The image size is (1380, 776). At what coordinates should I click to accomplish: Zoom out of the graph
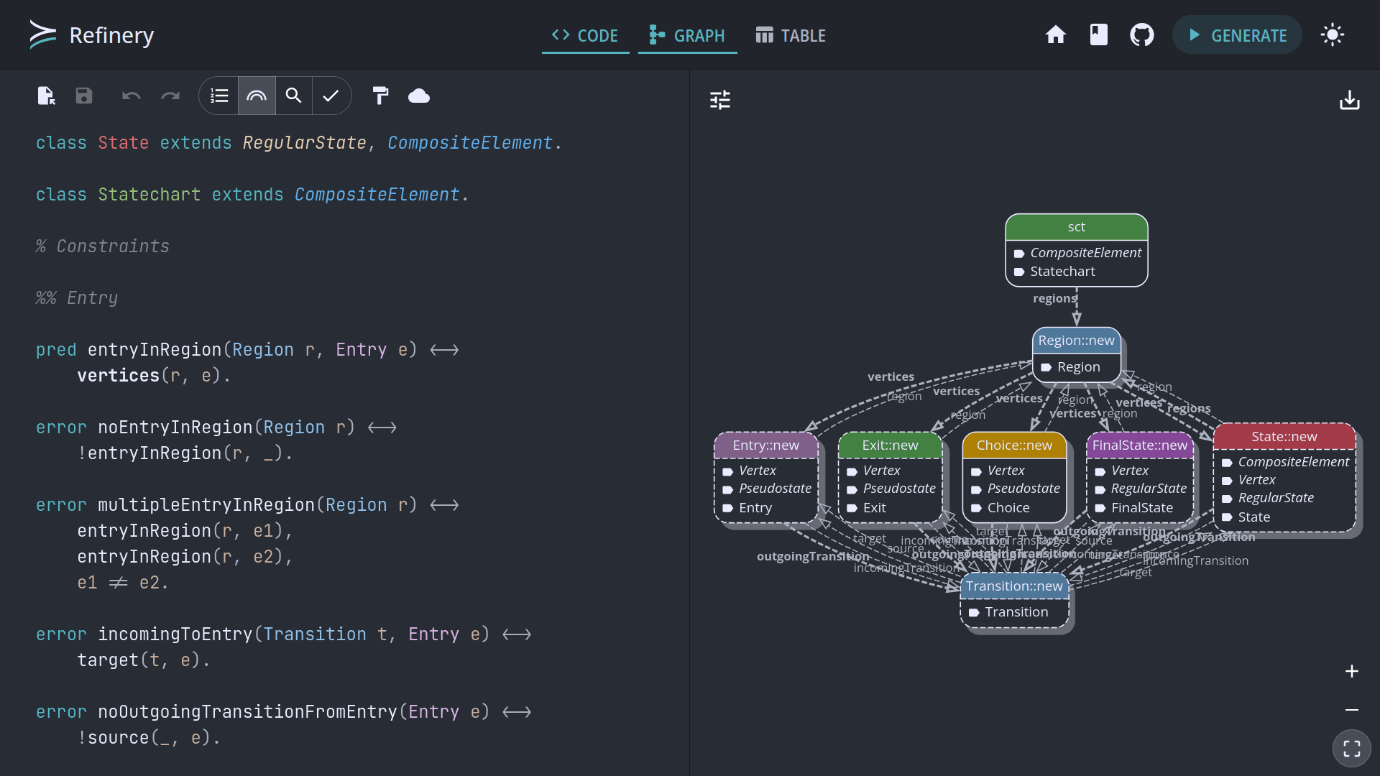1351,710
